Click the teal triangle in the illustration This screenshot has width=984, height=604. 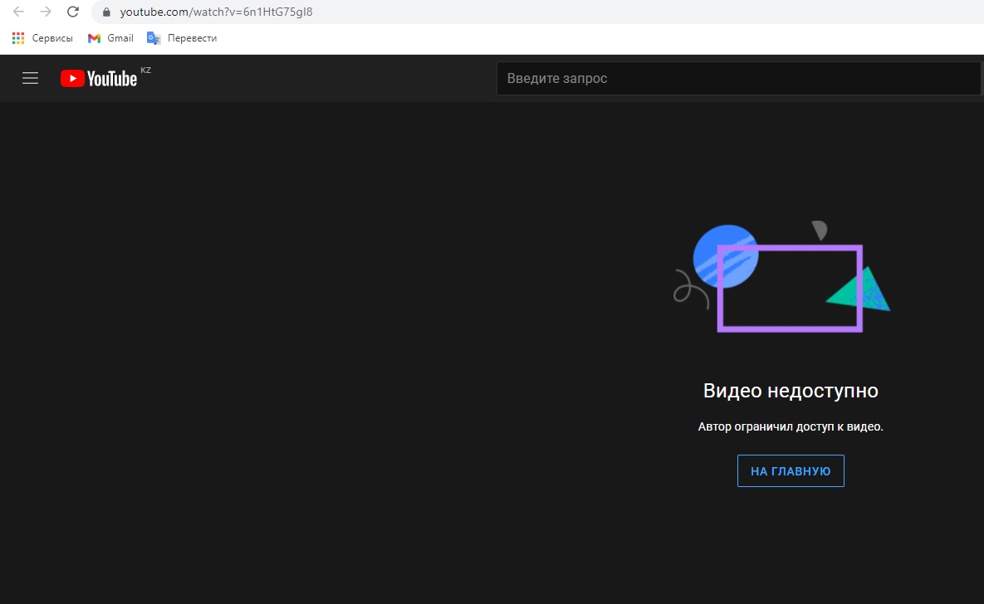(864, 292)
